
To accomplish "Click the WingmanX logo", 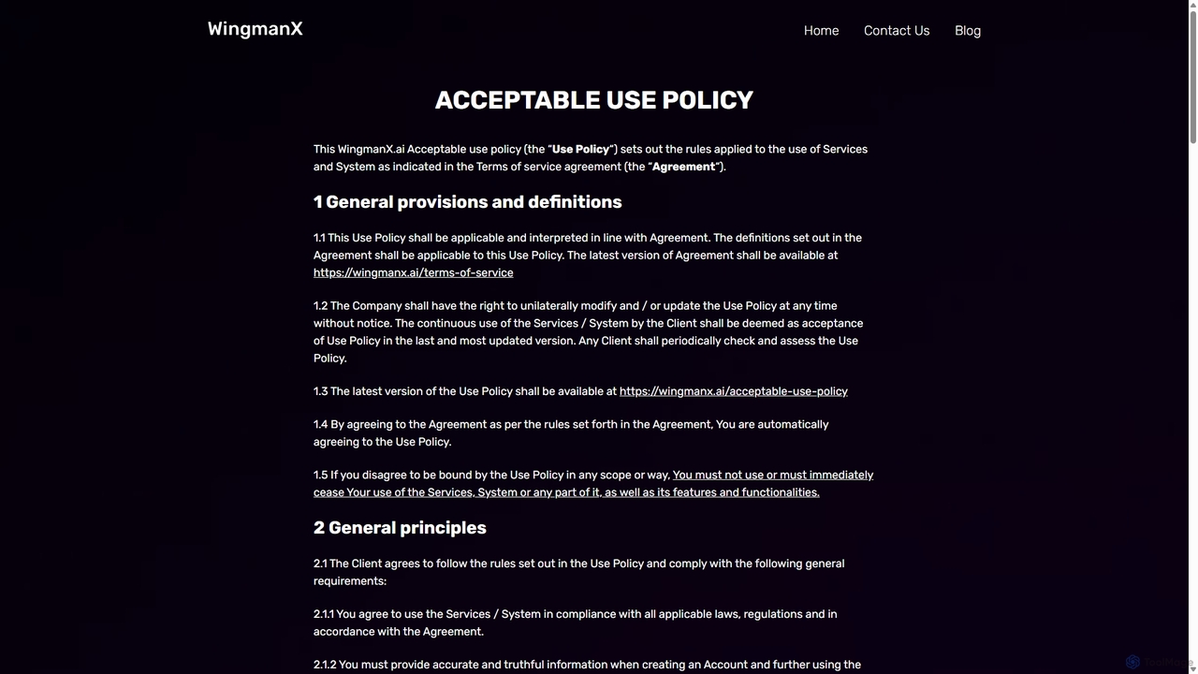I will point(255,29).
